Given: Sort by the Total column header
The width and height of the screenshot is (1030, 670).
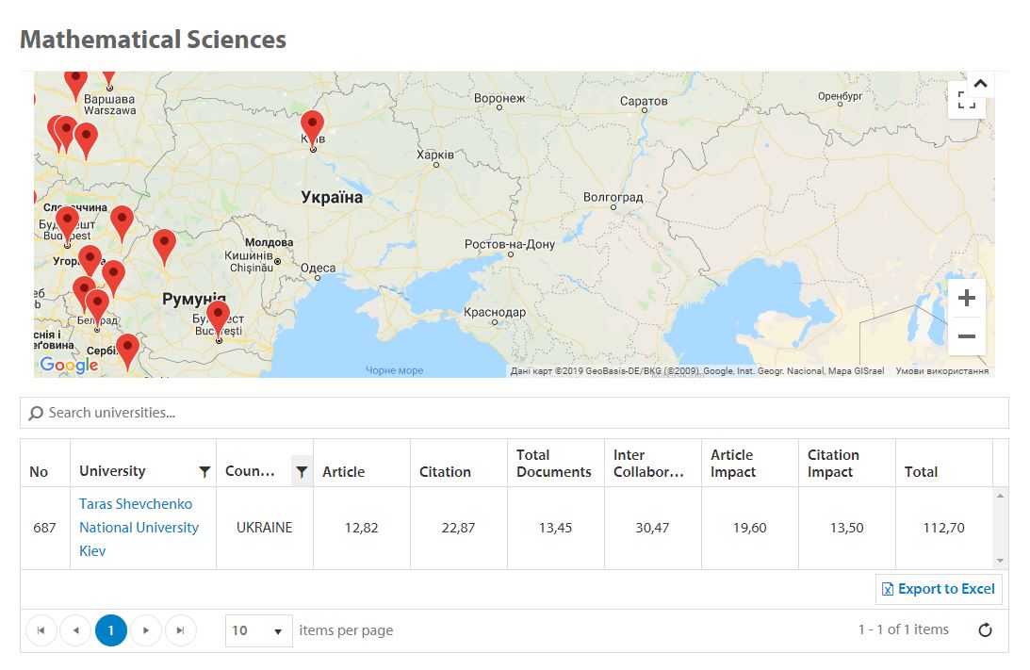Looking at the screenshot, I should pos(921,471).
